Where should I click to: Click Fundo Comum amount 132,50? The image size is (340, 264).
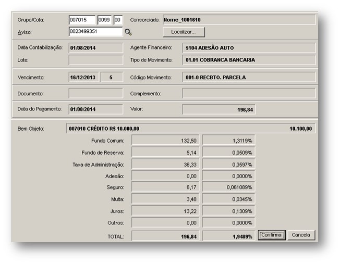click(x=165, y=141)
